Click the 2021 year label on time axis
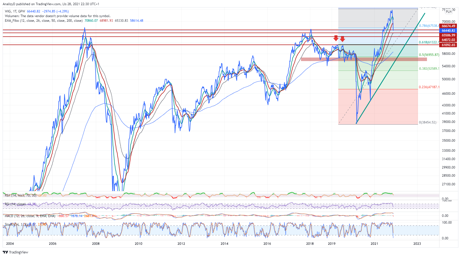This screenshot has height=257, width=461. tap(374, 244)
